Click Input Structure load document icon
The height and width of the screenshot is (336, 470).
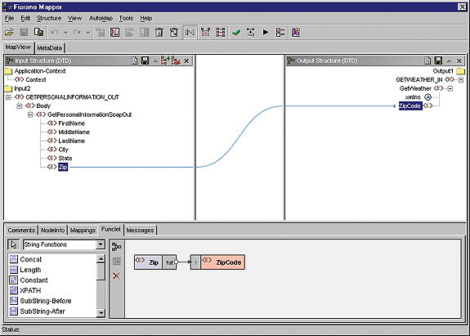134,60
